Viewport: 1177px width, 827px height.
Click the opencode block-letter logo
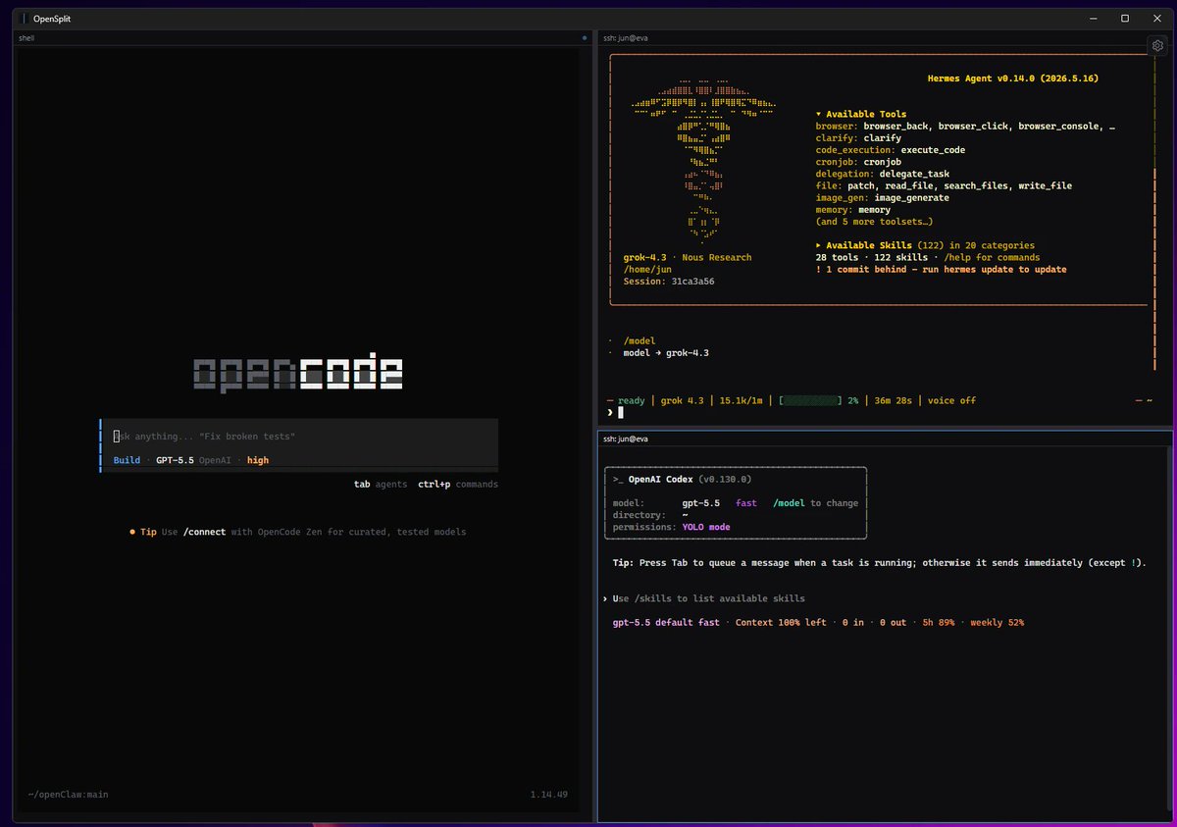298,375
